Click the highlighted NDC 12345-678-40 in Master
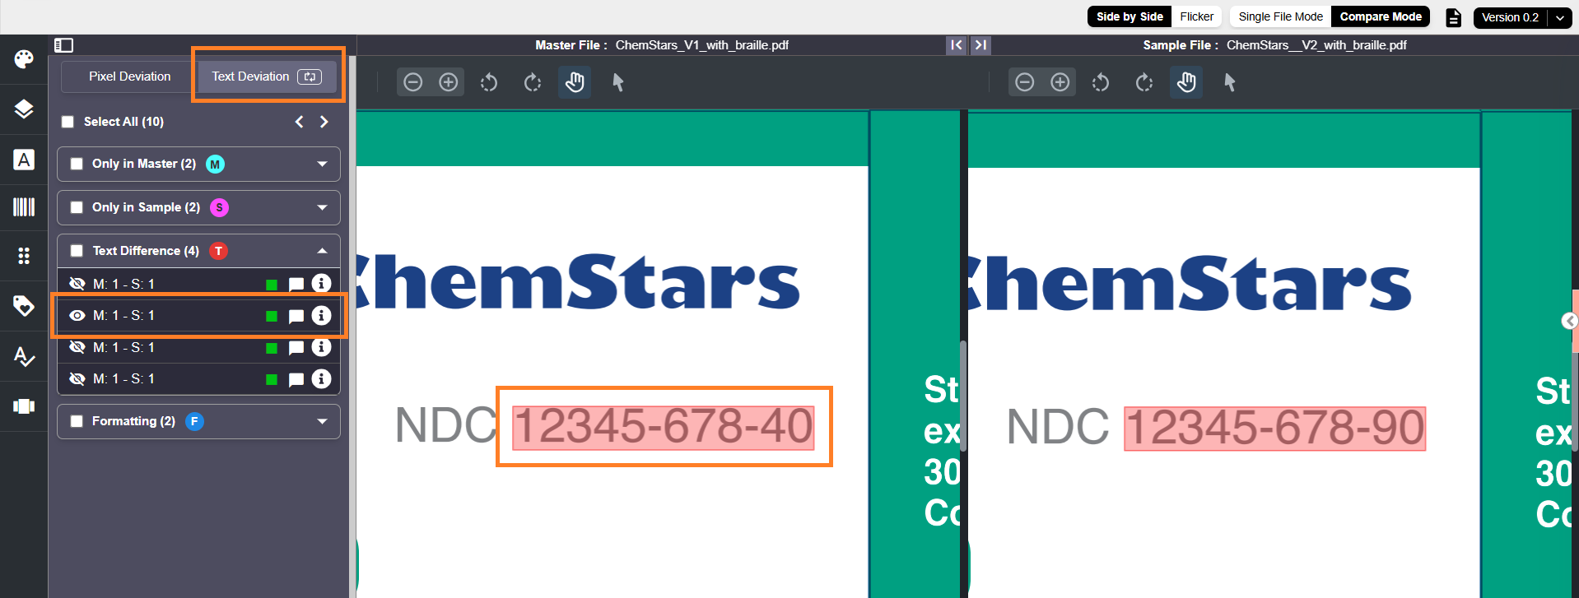 (664, 428)
